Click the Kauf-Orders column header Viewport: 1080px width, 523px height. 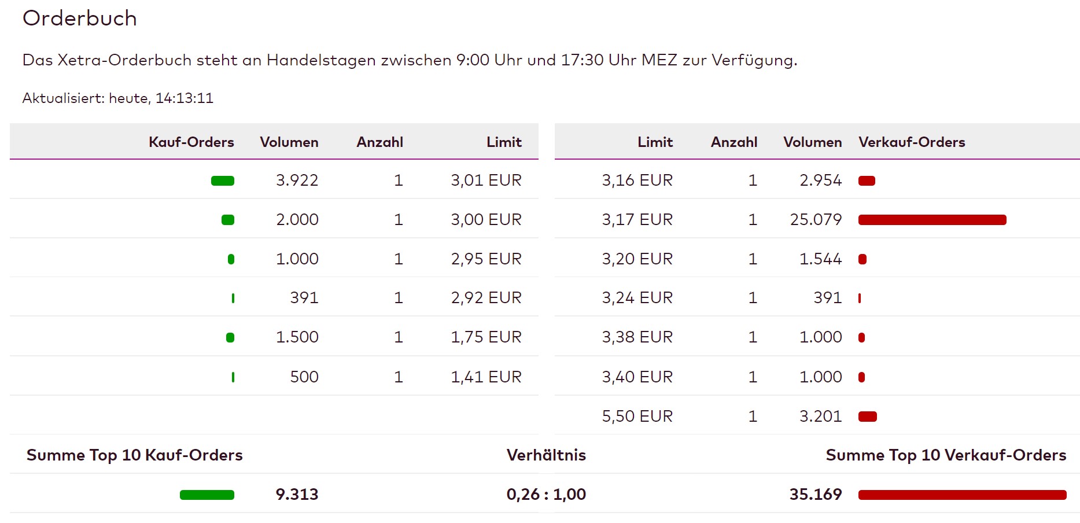click(x=191, y=142)
